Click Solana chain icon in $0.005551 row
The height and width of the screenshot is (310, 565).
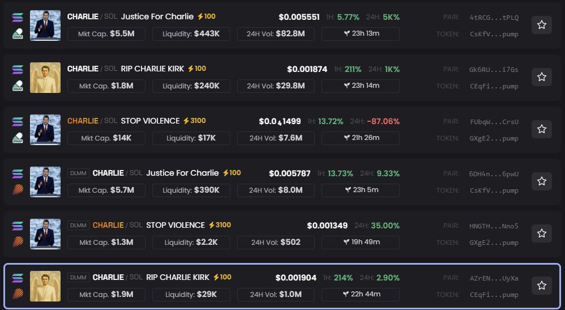pyautogui.click(x=18, y=18)
